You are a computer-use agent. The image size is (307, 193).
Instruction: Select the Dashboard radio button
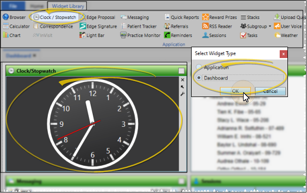199,78
